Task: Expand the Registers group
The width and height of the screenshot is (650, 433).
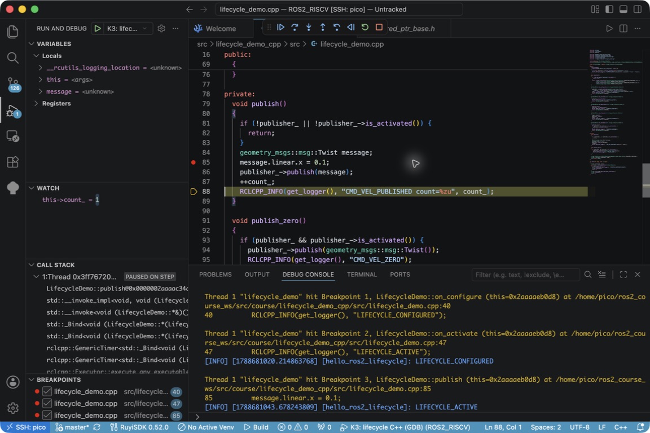Action: point(37,104)
